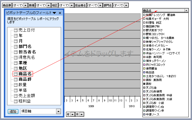
Task: Click the 数量 field icon
Action: [x=16, y=85]
